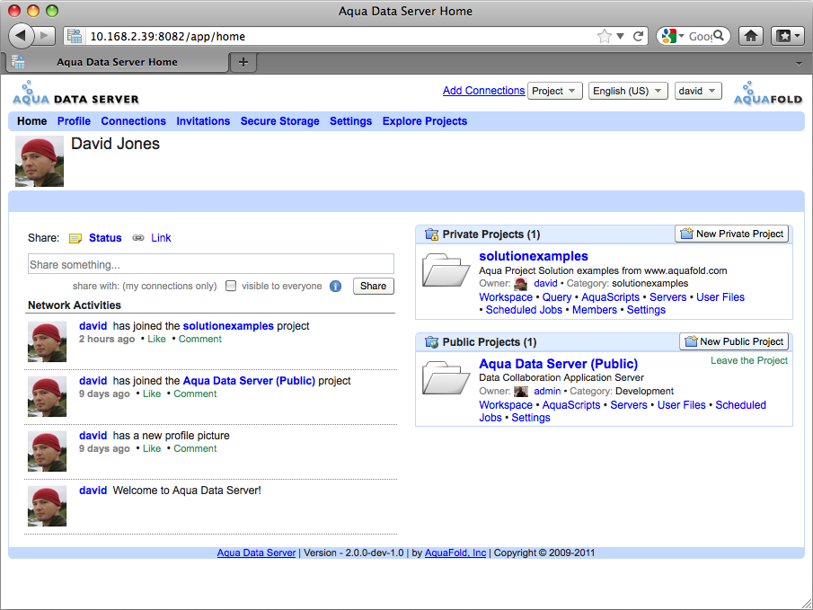Click the blue info icon beside Share

pos(335,286)
